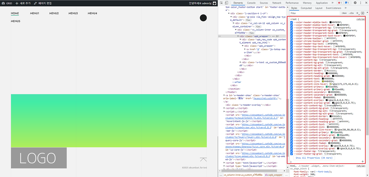Screen dimensions: 369x177
Task: Open color swatch for --color-content-primary
Action: point(327,87)
